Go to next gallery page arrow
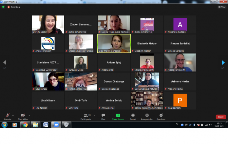Screen dimensions: 228x144 tap(223, 63)
